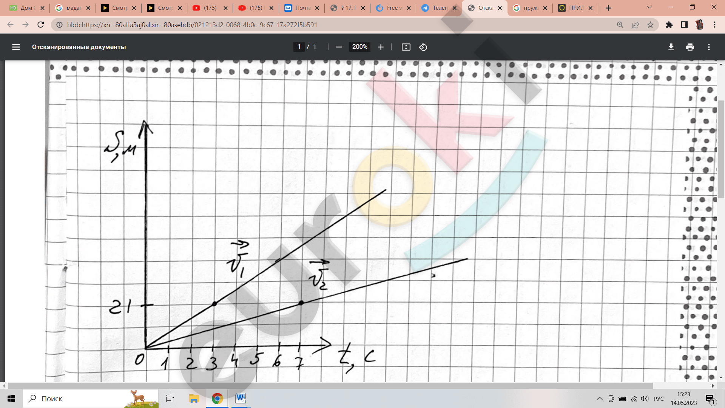Screen dimensions: 725x408
Task: Go forward in browser history
Action: tap(25, 25)
